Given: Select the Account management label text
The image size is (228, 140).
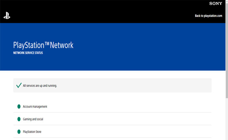Looking at the screenshot, I should (35, 106).
